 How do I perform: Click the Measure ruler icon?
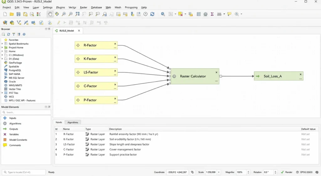219,14
